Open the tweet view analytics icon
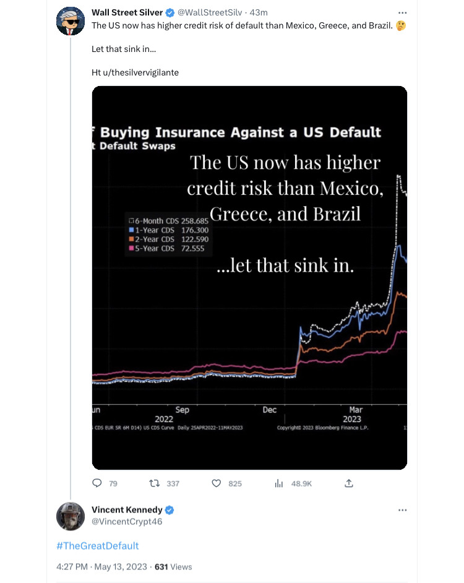 (x=278, y=483)
